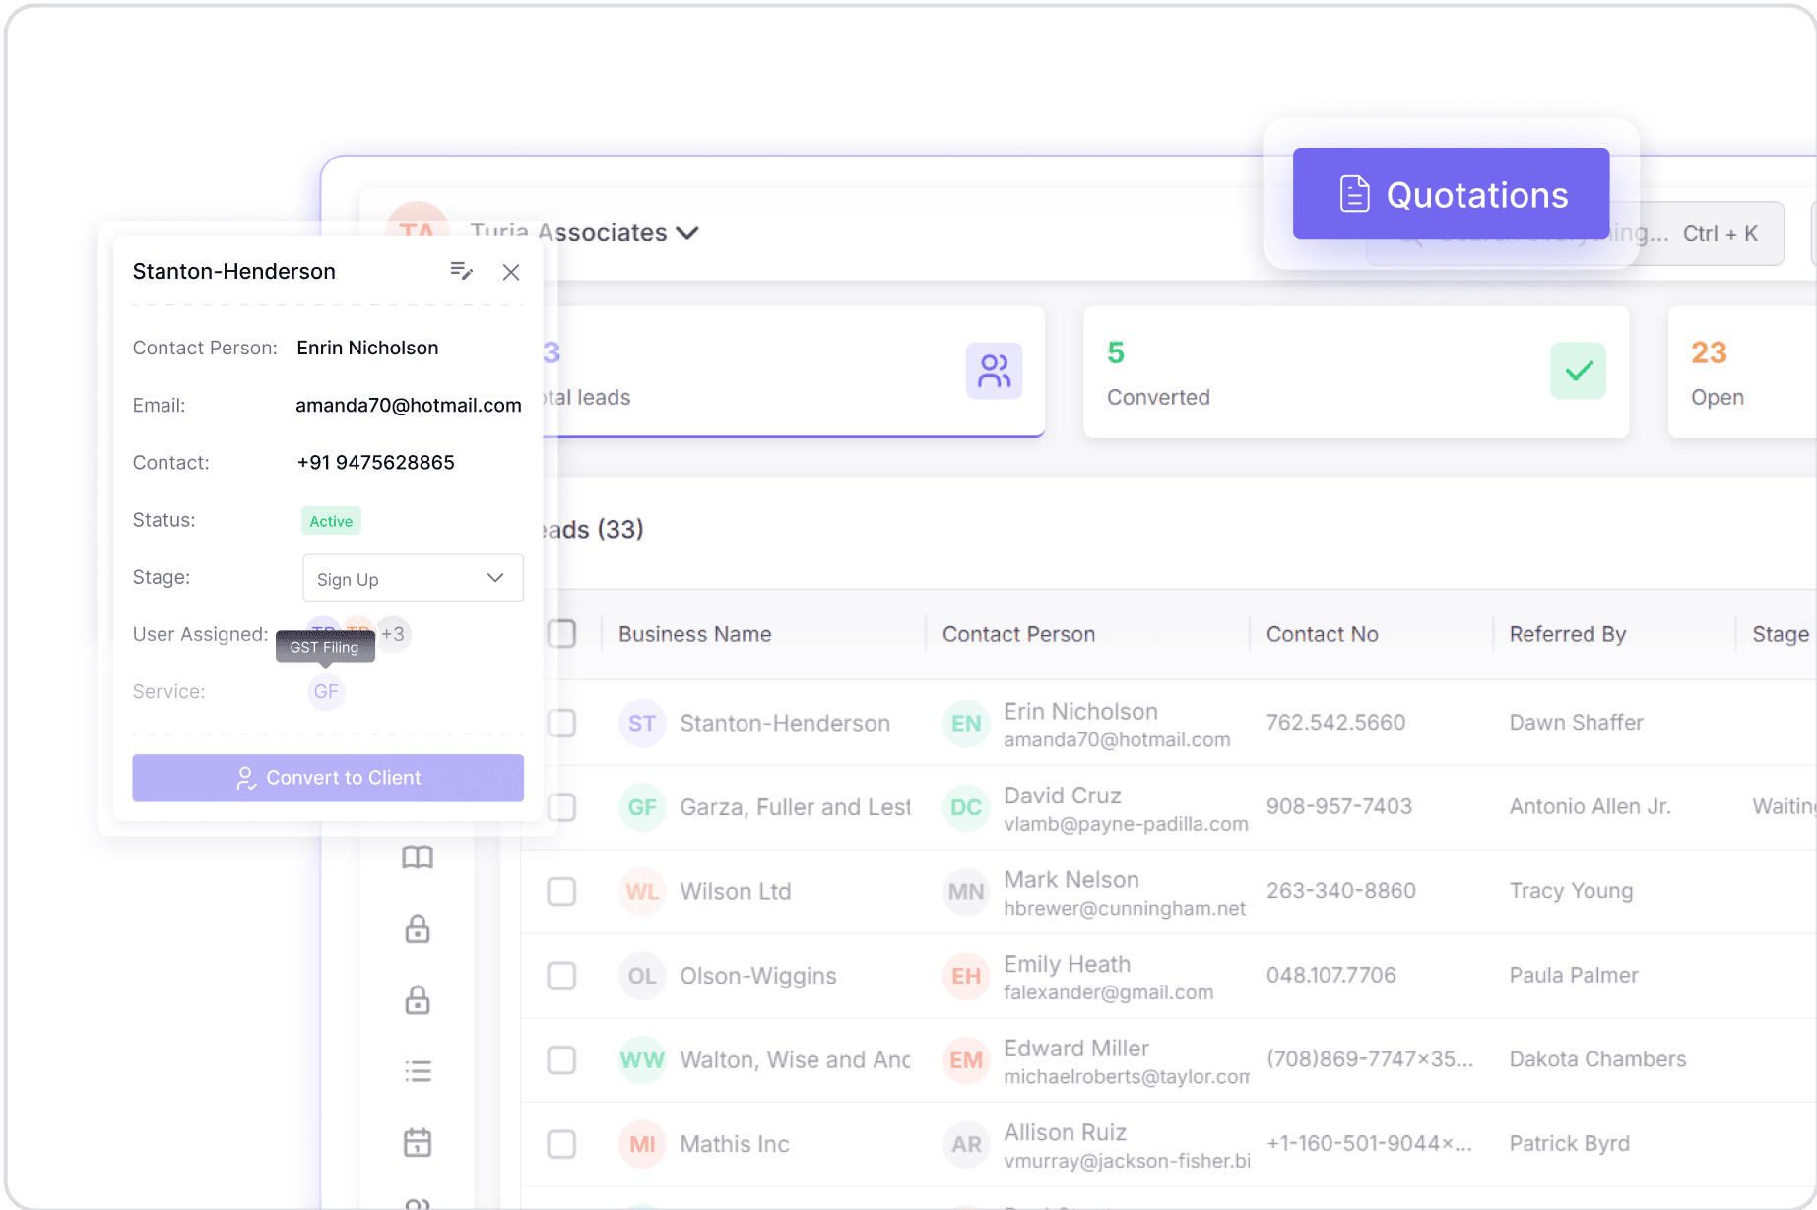The image size is (1817, 1210).
Task: Click the MN avatar for Mark Nelson
Action: (x=966, y=892)
